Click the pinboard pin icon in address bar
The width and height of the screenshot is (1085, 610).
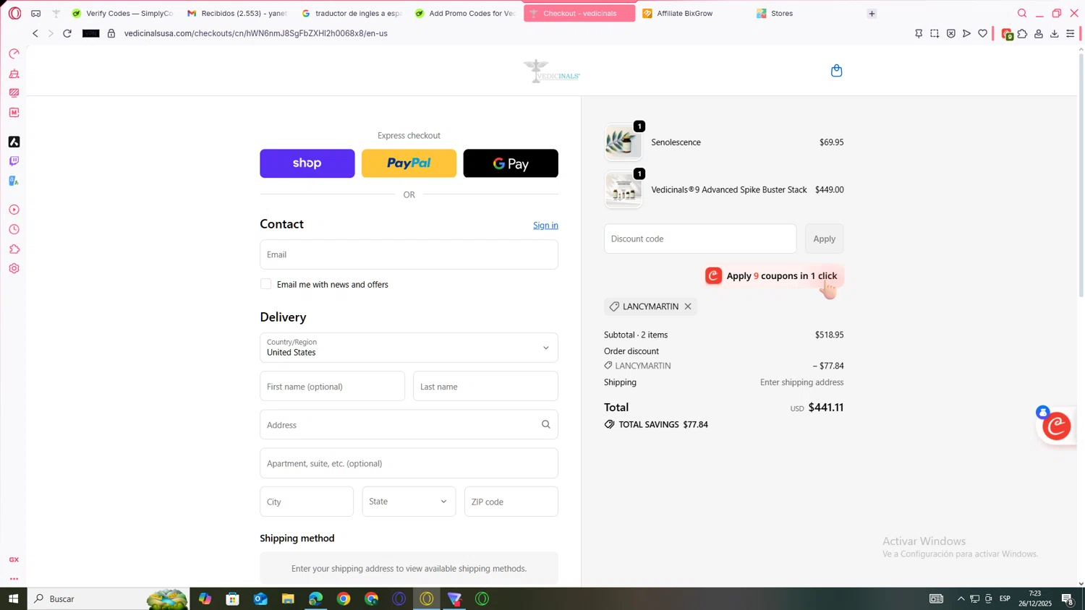point(919,33)
